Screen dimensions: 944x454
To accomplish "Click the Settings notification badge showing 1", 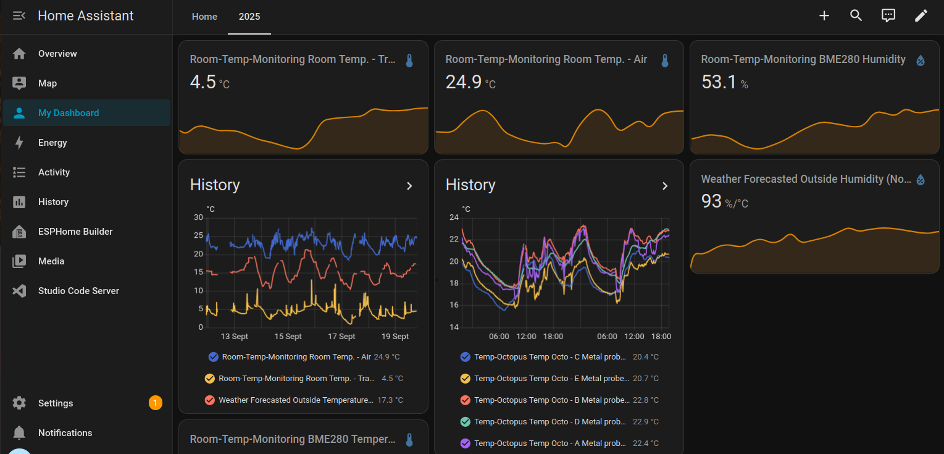I will coord(156,403).
